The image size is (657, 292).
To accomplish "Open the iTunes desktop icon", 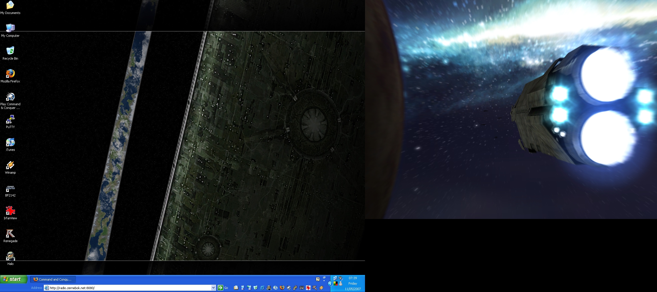I will pyautogui.click(x=10, y=142).
